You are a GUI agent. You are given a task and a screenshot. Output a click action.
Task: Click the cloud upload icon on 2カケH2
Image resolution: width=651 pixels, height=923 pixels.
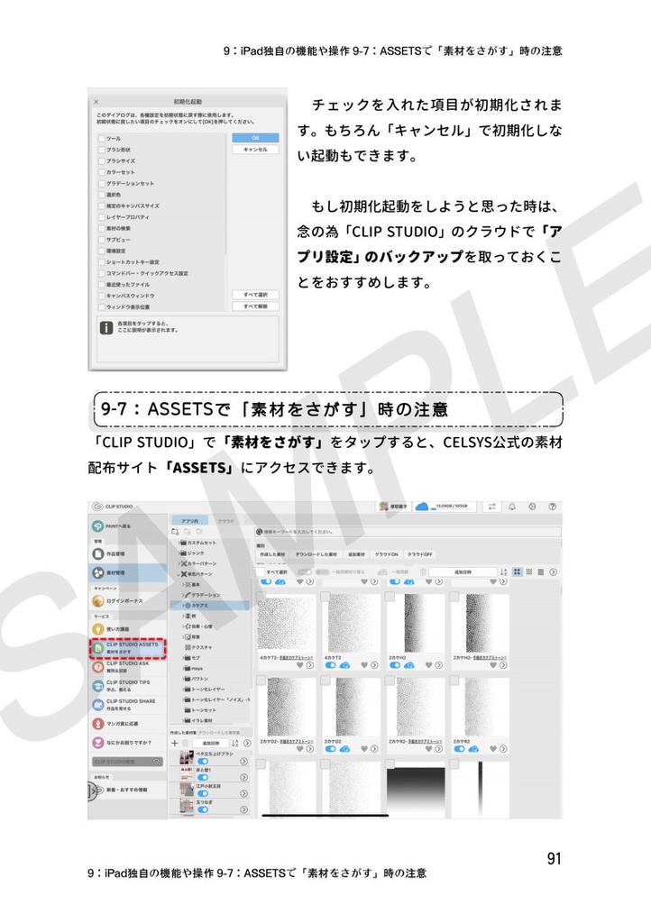click(409, 665)
